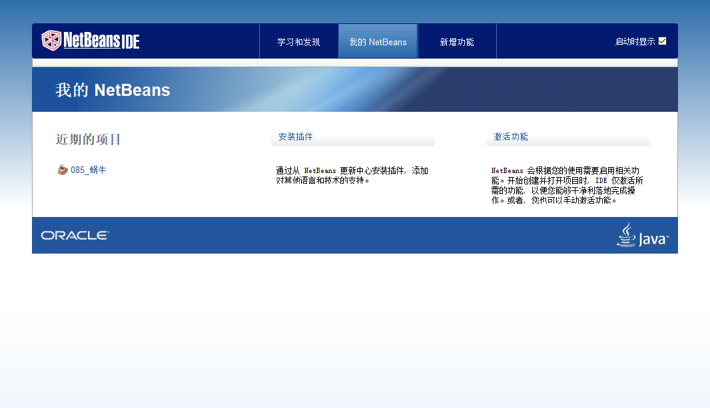
Task: Switch to the 我的 NetBeans tab
Action: pos(378,42)
